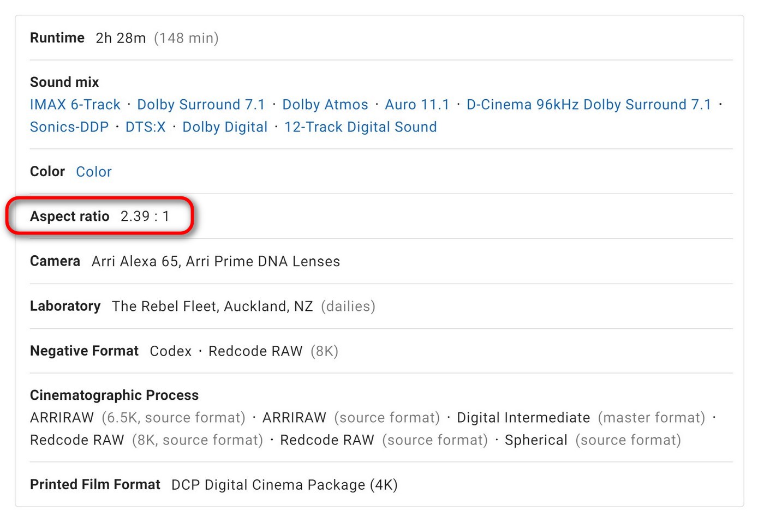Image resolution: width=764 pixels, height=517 pixels.
Task: Click The Rebel Fleet, Auckland laboratory text
Action: [212, 306]
